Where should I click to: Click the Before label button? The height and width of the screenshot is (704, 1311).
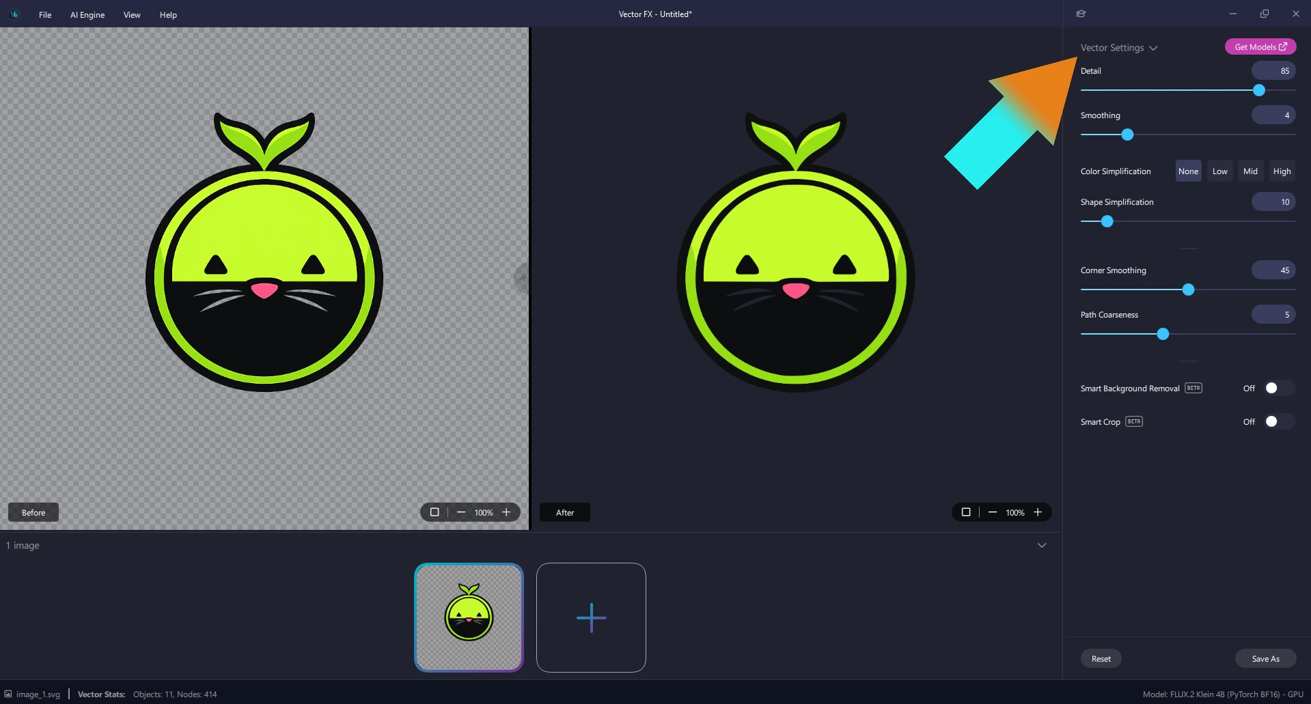(x=33, y=512)
